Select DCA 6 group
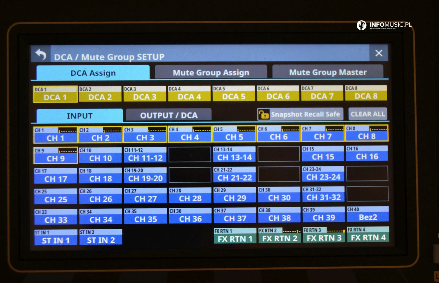The image size is (439, 283). 278,93
